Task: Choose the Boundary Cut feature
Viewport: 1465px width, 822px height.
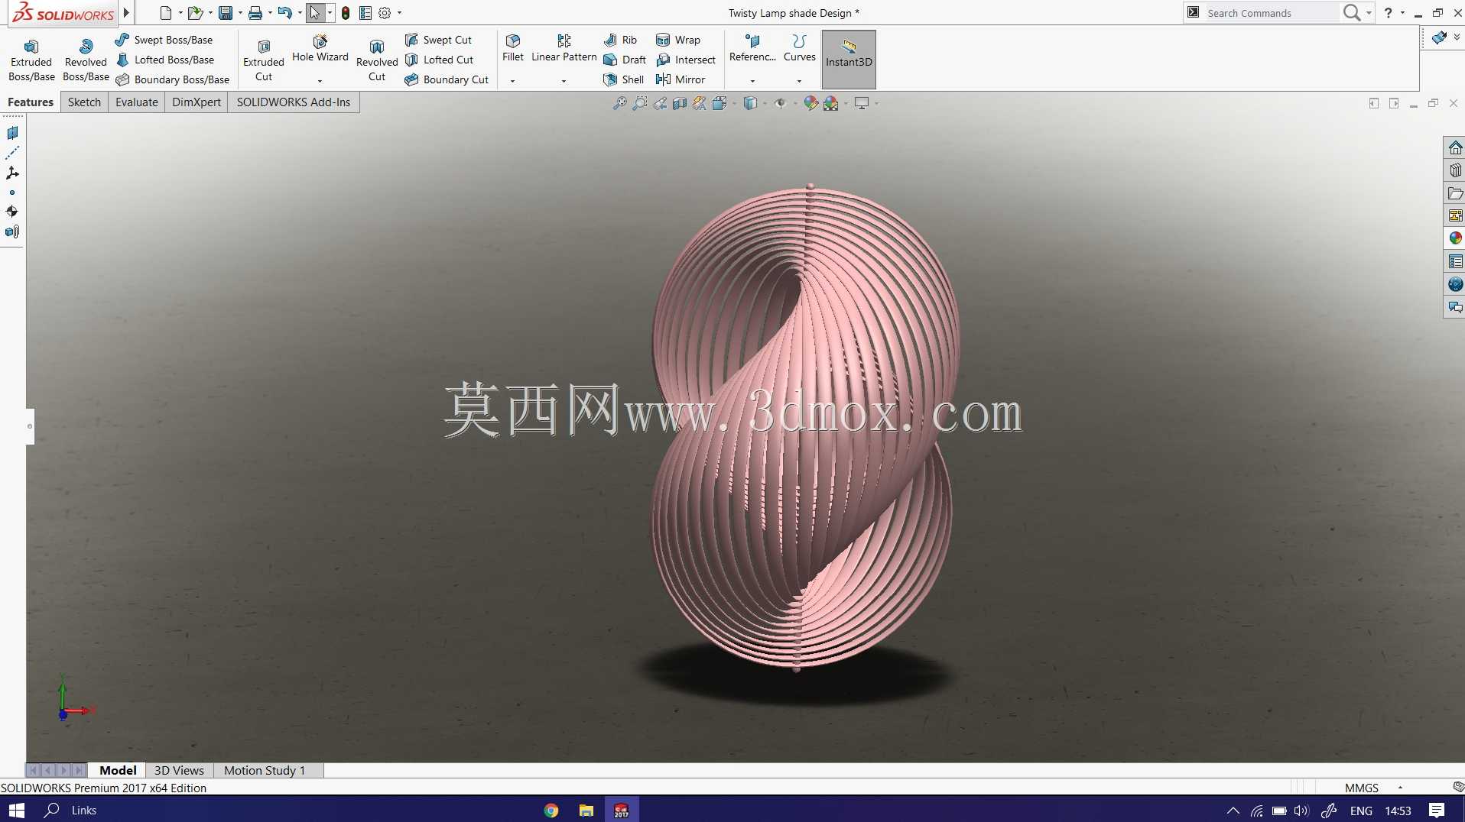Action: click(447, 79)
